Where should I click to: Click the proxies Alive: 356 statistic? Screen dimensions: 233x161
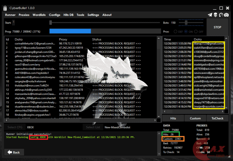point(203,134)
